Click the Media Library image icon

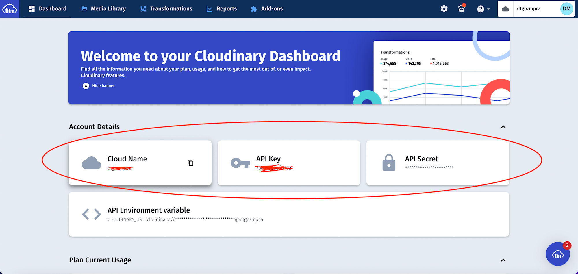[x=84, y=9]
